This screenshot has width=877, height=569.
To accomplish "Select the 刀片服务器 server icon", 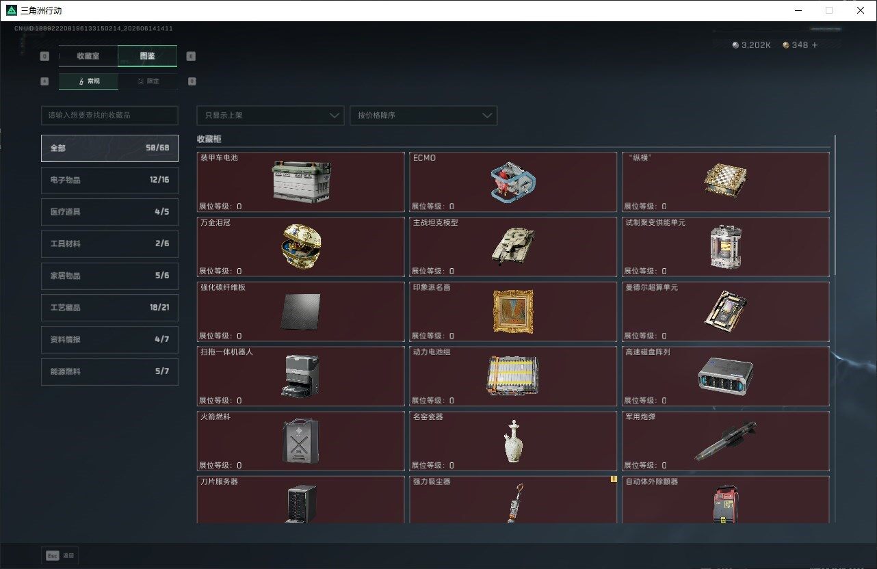I will click(x=301, y=503).
